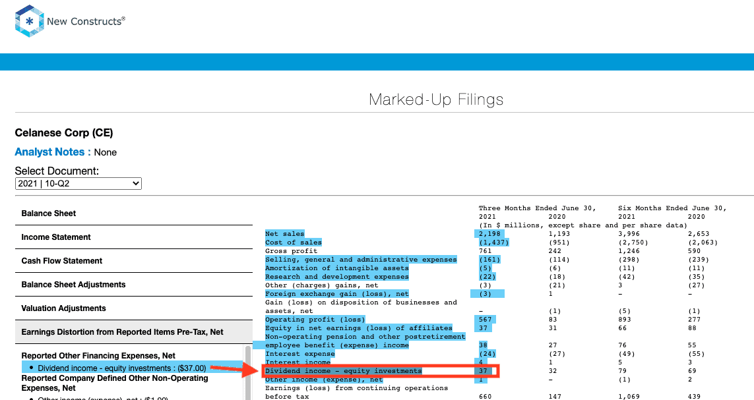Click the Interest expense value (24)
Screen dimensions: 754x400
[487, 354]
